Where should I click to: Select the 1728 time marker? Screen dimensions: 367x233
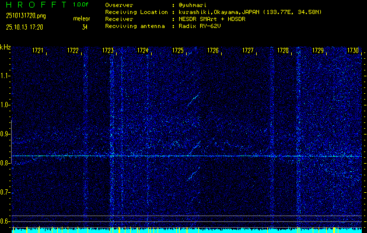coord(283,50)
